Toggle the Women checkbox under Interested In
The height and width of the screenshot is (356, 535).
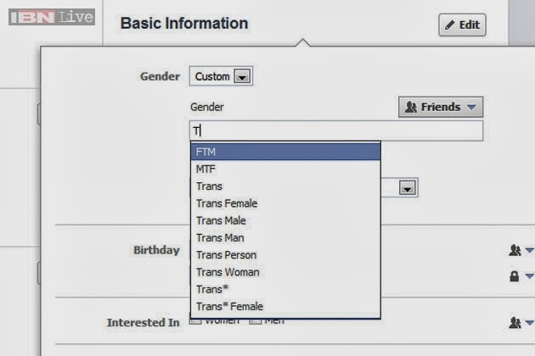[x=195, y=321]
